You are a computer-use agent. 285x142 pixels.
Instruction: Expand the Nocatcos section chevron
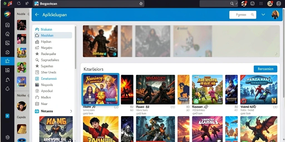click(71, 111)
